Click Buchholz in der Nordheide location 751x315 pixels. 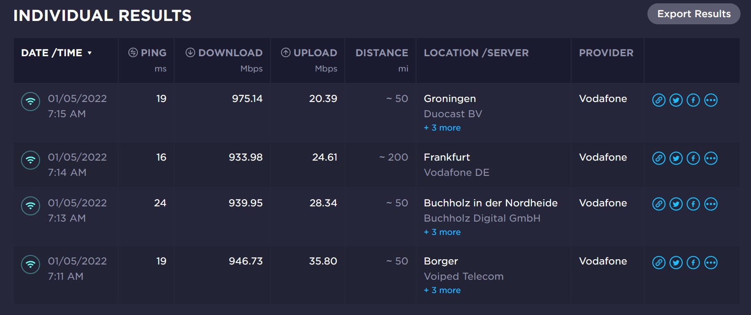click(490, 203)
